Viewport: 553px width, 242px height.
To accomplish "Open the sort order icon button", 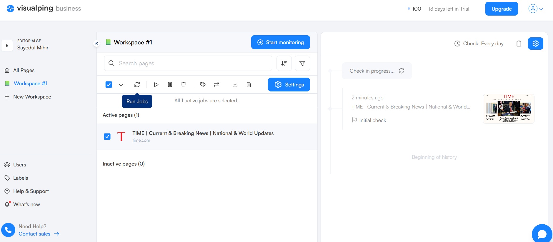I will (x=284, y=63).
